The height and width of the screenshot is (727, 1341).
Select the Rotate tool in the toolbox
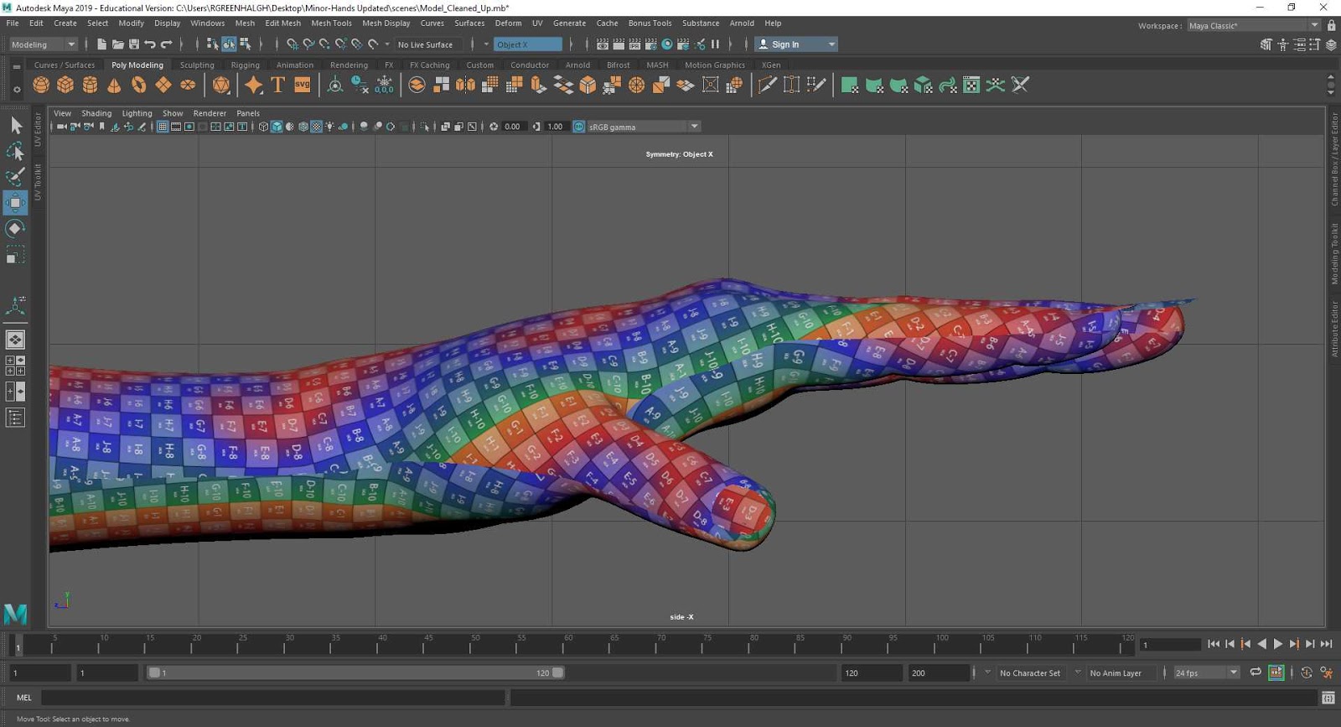pyautogui.click(x=15, y=229)
